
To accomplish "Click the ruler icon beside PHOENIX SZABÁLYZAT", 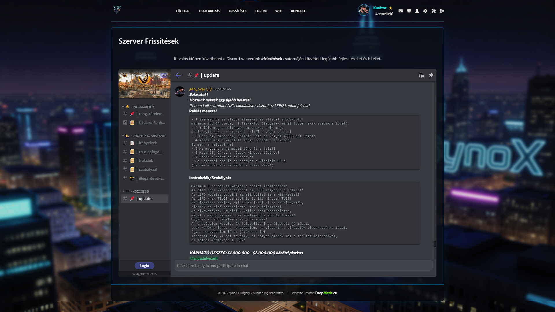I will click(127, 135).
